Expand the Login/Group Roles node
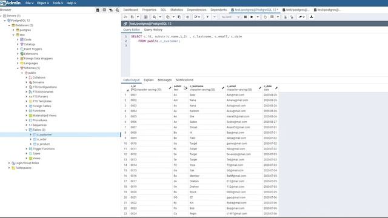This screenshot has height=218, width=388. click(x=9, y=163)
